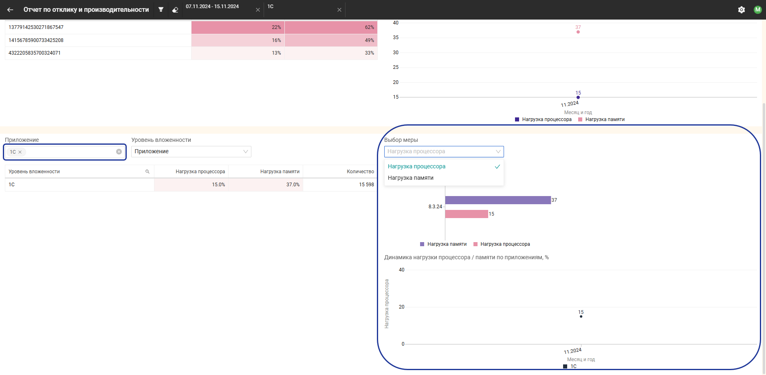Click the pink data point labeled 37
This screenshot has width=766, height=375.
coord(578,32)
